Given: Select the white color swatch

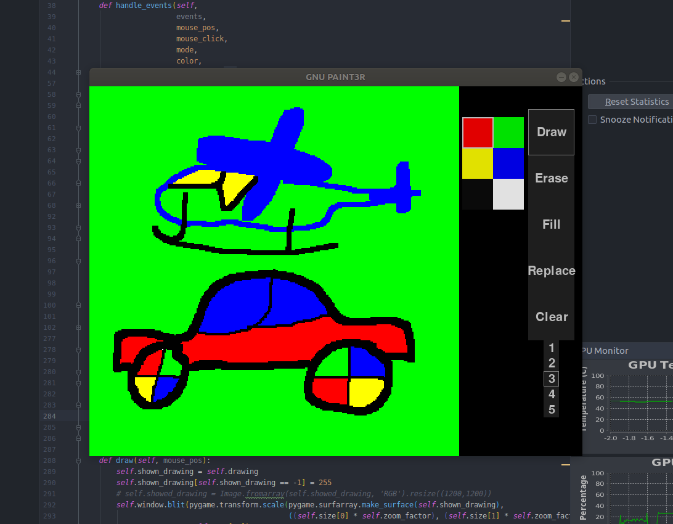Looking at the screenshot, I should click(508, 194).
